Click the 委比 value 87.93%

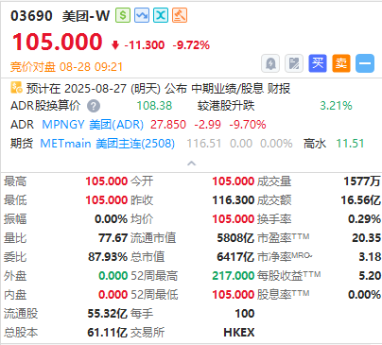pos(108,257)
